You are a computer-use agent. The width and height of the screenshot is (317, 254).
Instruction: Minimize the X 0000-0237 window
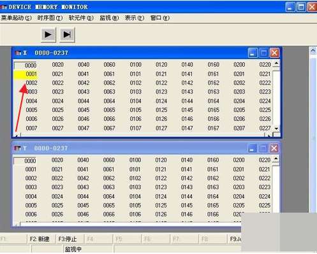(253, 53)
